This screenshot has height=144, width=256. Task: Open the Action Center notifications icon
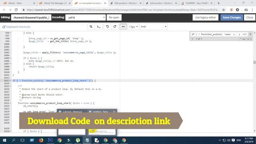233,140
